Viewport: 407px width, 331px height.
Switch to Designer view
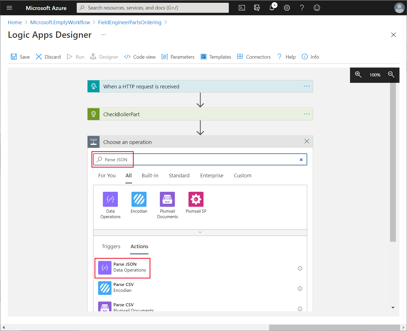point(104,57)
